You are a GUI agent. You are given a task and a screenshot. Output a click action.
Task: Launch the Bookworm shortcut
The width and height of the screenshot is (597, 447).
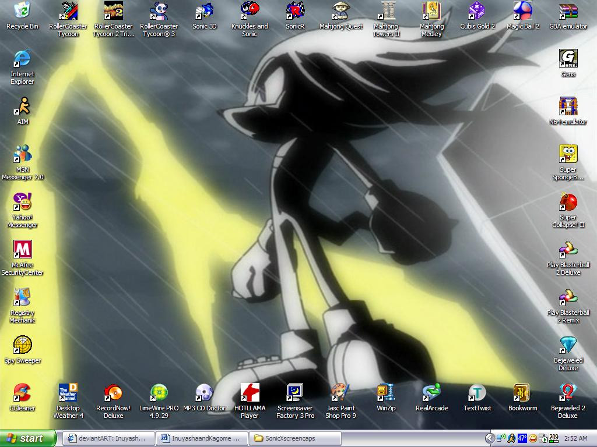[x=523, y=393]
